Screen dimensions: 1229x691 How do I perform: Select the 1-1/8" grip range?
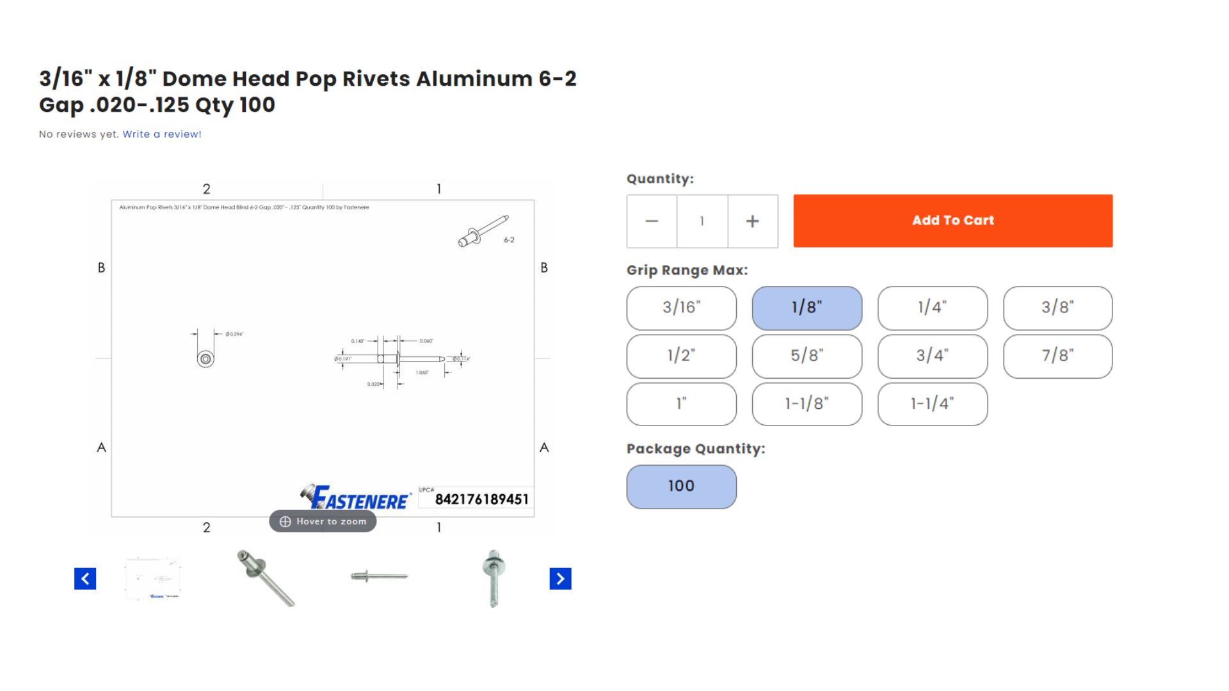tap(807, 404)
